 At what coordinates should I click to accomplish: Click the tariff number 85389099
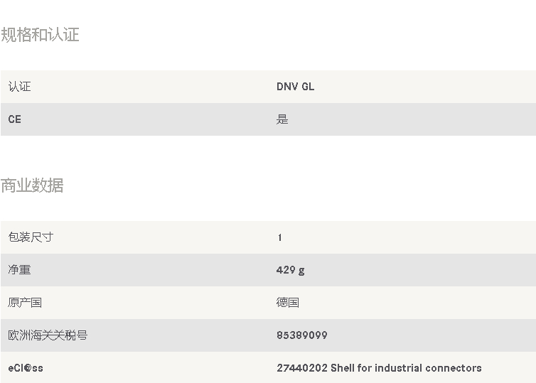pos(302,335)
